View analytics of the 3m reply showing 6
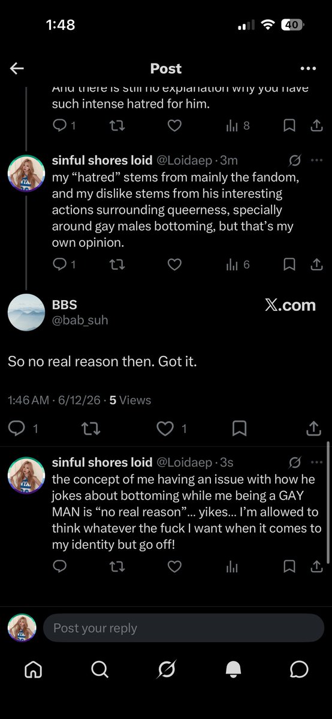The height and width of the screenshot is (719, 332). (x=237, y=264)
